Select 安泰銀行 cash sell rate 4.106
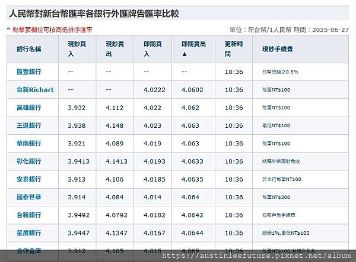The height and width of the screenshot is (262, 356). [x=115, y=179]
